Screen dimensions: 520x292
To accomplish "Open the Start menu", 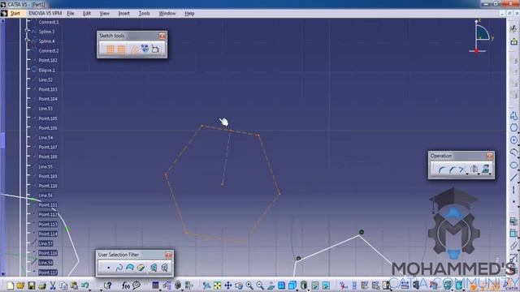I will pos(15,14).
